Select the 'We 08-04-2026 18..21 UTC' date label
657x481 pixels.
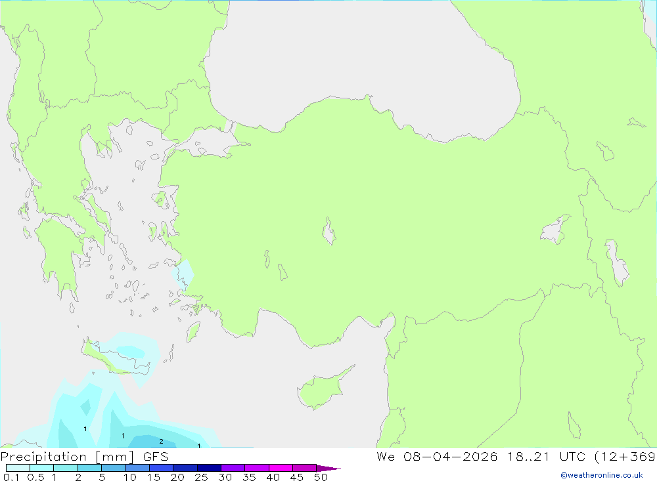[x=481, y=456]
